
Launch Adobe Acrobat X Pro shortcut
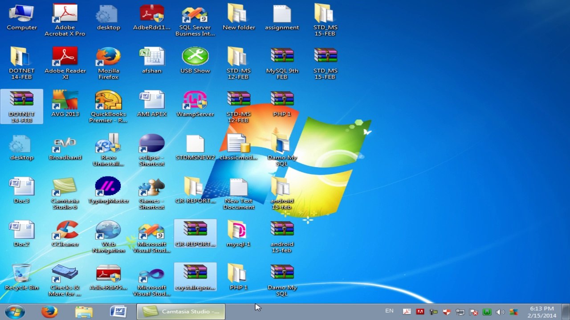tap(65, 20)
